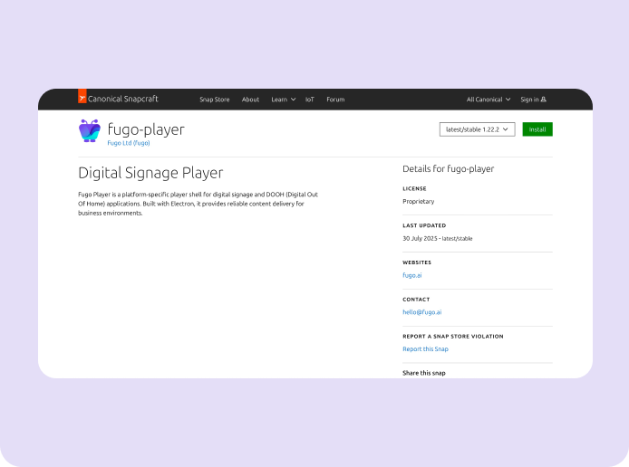This screenshot has height=467, width=629.
Task: Click the fugo-player title heading
Action: pyautogui.click(x=146, y=129)
